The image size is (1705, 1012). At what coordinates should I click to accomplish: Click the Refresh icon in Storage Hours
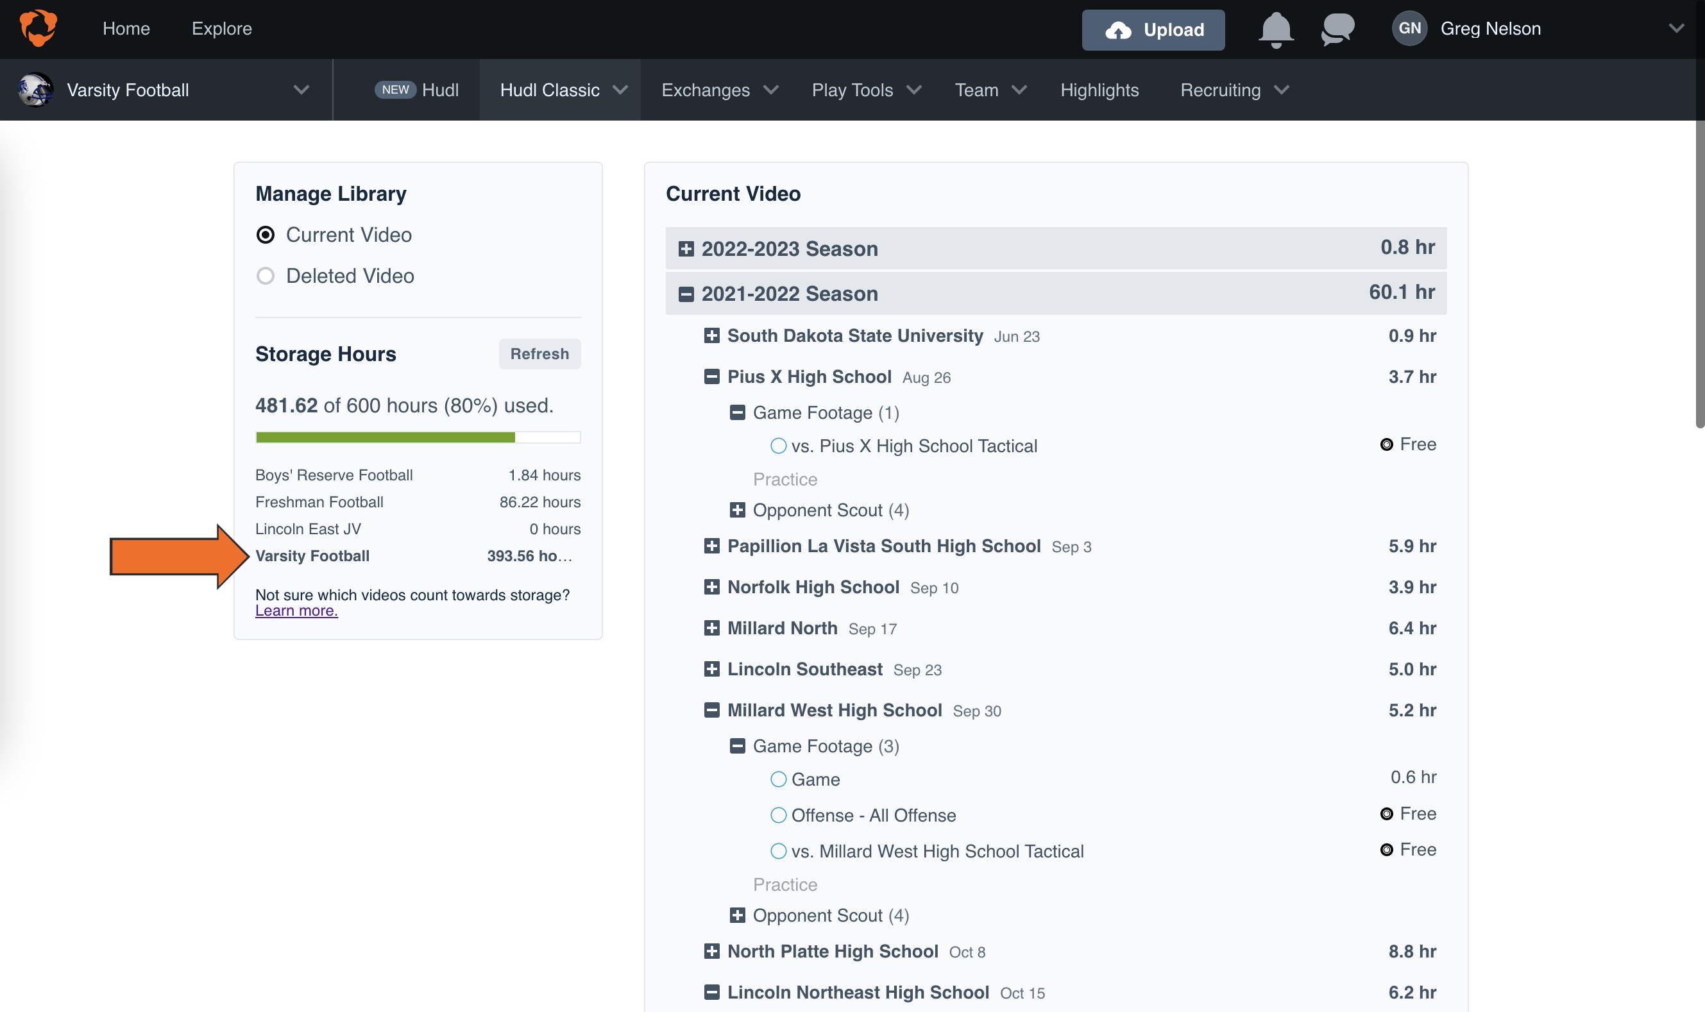coord(540,353)
